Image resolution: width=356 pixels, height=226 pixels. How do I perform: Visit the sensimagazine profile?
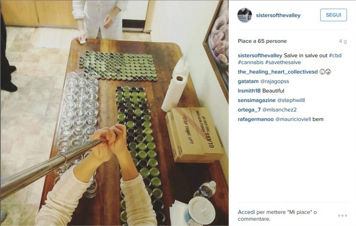pyautogui.click(x=256, y=100)
